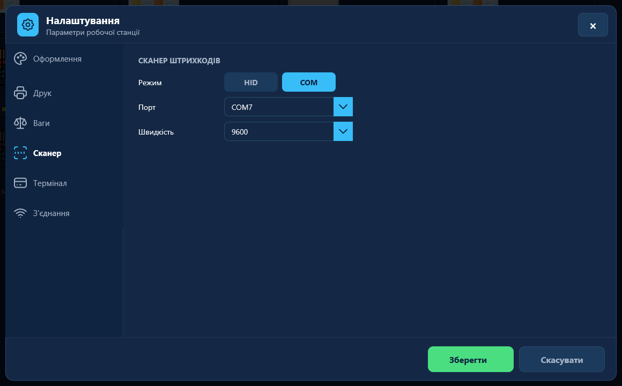622x386 pixels.
Task: Expand the Порт dropdown arrow
Action: (343, 107)
